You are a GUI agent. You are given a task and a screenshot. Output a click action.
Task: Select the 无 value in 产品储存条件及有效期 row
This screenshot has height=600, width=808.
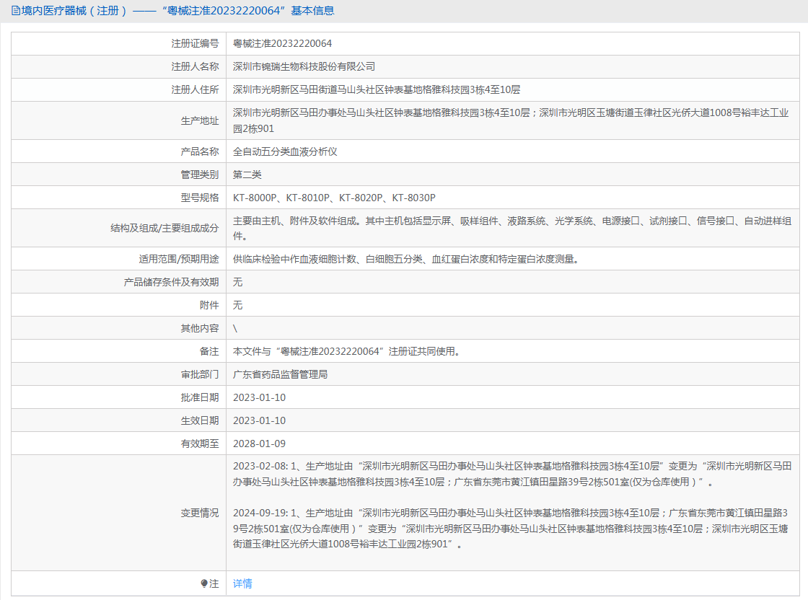coord(237,282)
